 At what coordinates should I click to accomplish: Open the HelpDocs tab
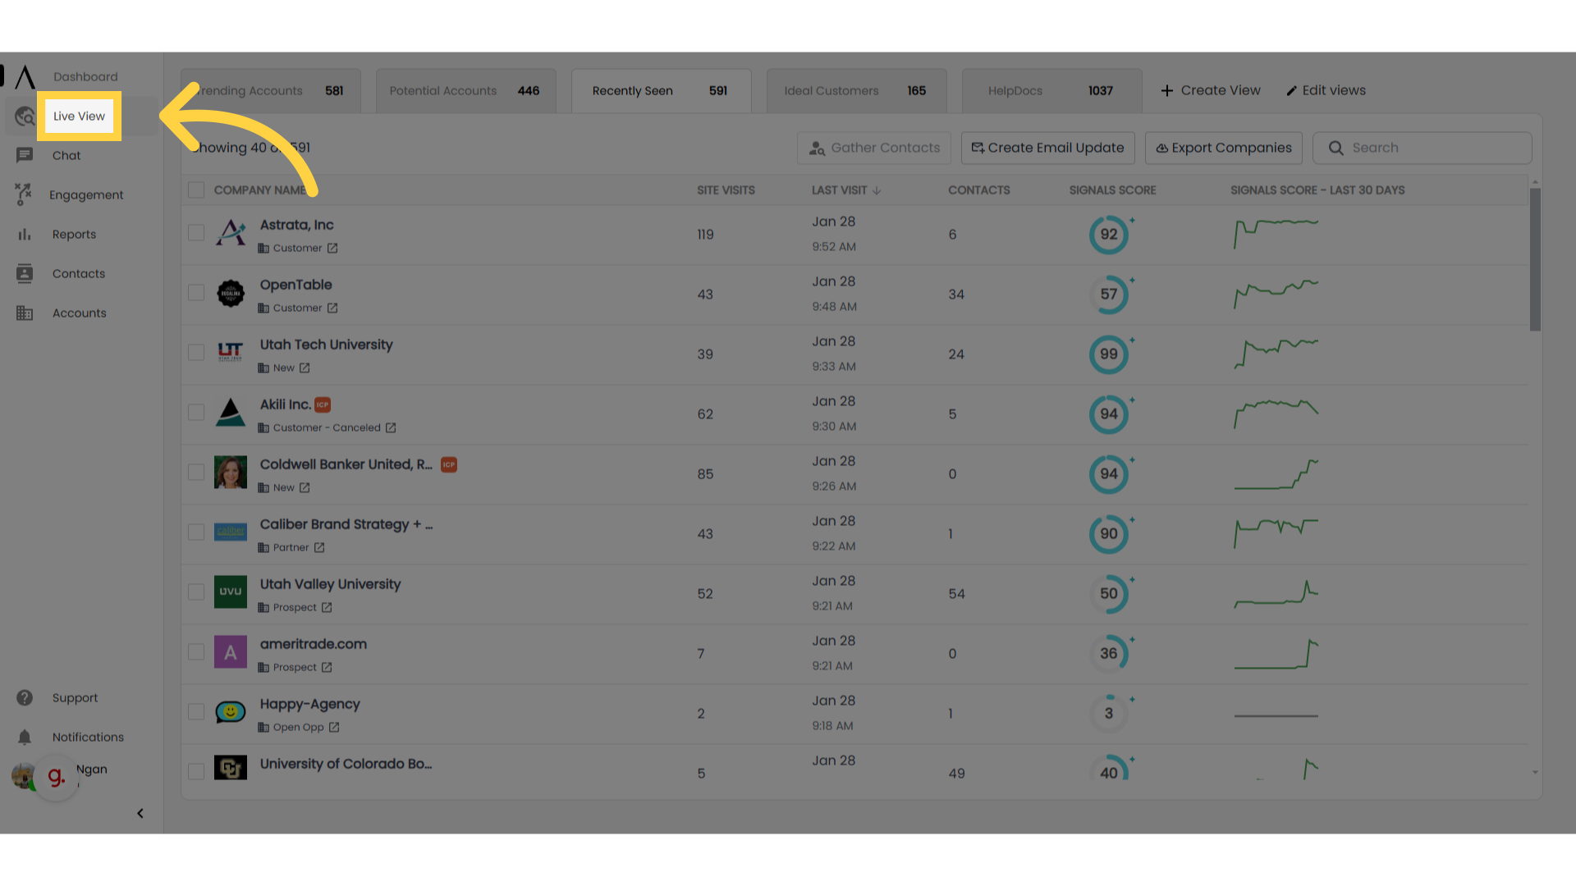coord(1051,90)
